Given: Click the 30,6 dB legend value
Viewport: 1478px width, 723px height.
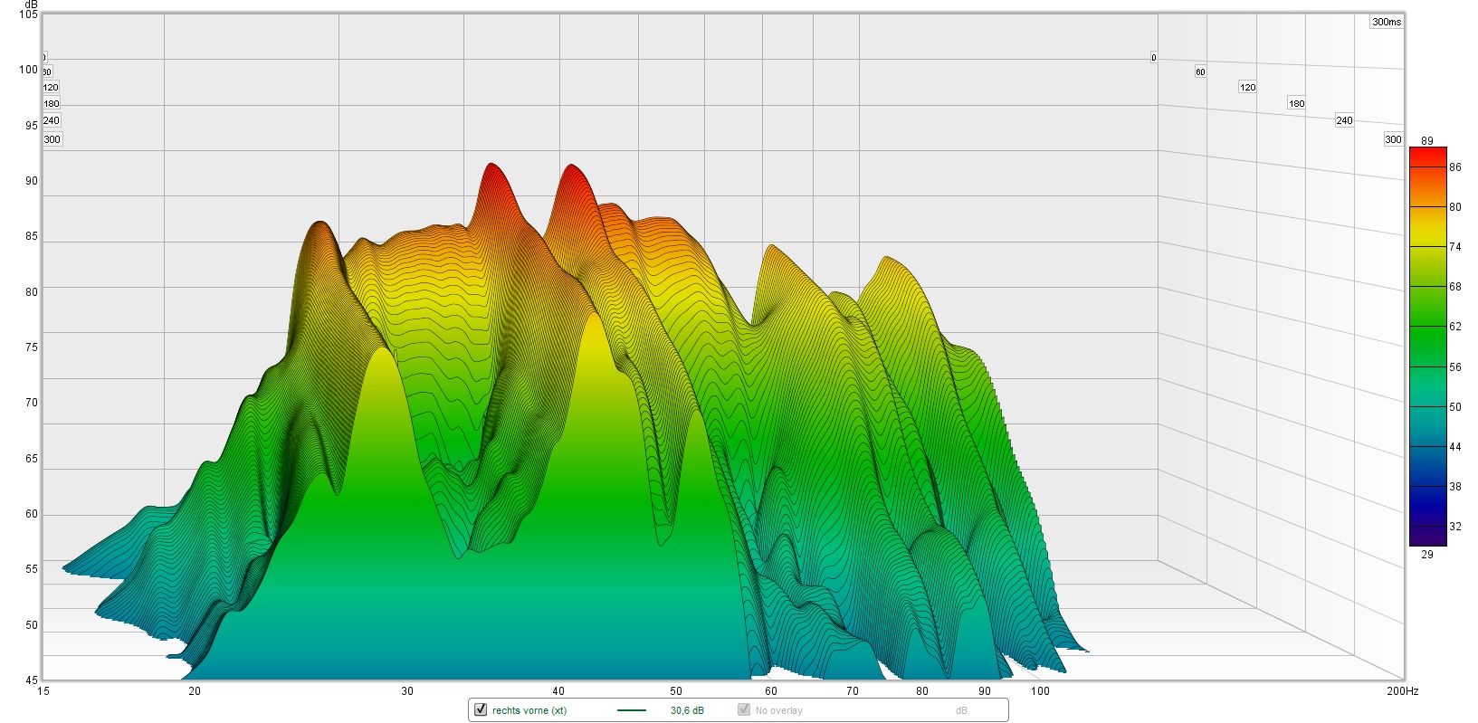Looking at the screenshot, I should tap(687, 710).
